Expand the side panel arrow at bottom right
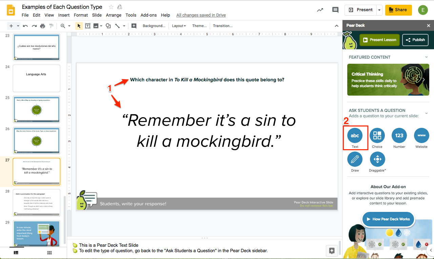The height and width of the screenshot is (259, 434). (431, 251)
